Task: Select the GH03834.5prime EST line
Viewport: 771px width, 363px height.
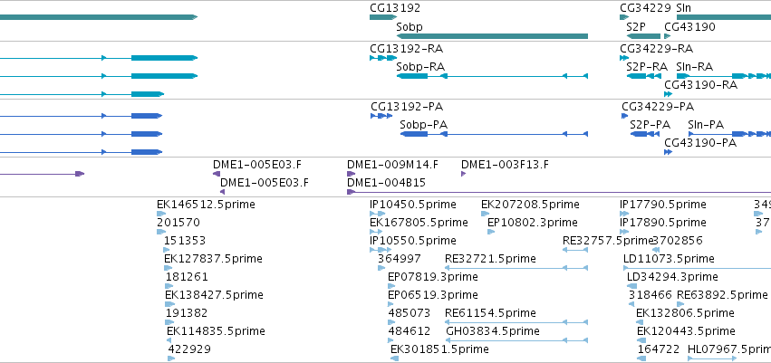Action: (516, 340)
